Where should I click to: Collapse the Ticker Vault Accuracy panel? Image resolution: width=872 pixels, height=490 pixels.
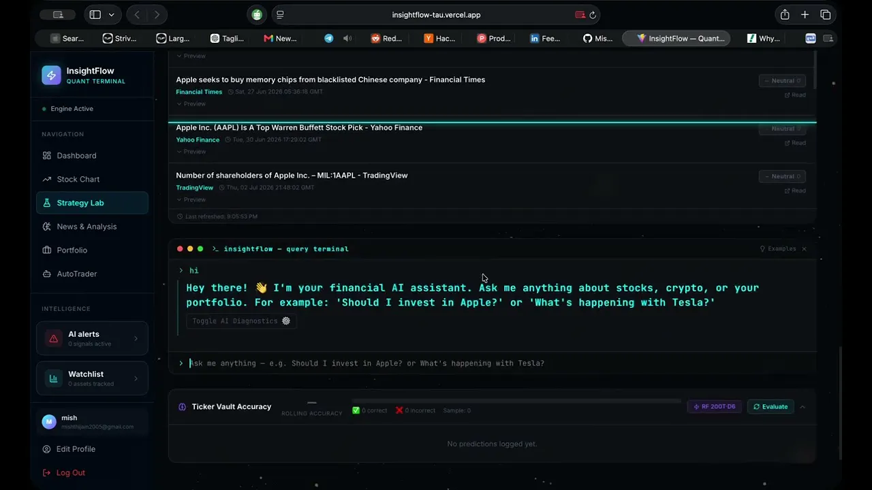[803, 407]
